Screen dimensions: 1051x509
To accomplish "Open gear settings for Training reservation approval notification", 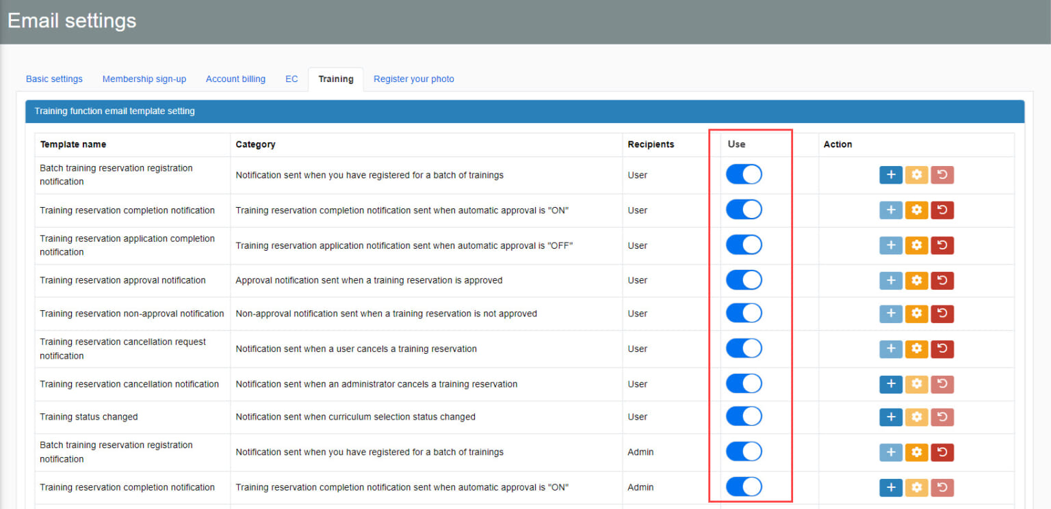I will (x=916, y=280).
